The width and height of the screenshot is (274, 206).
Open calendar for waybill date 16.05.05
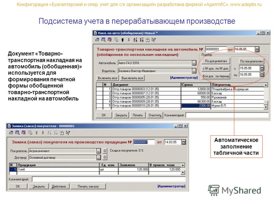coord(257,49)
